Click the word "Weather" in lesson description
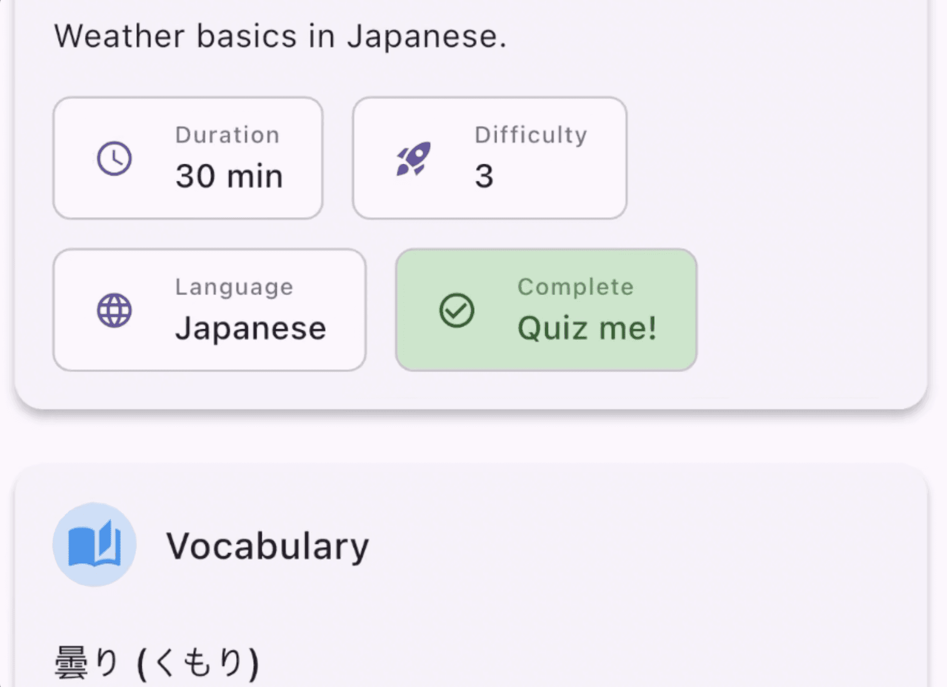Image resolution: width=947 pixels, height=687 pixels. point(119,36)
